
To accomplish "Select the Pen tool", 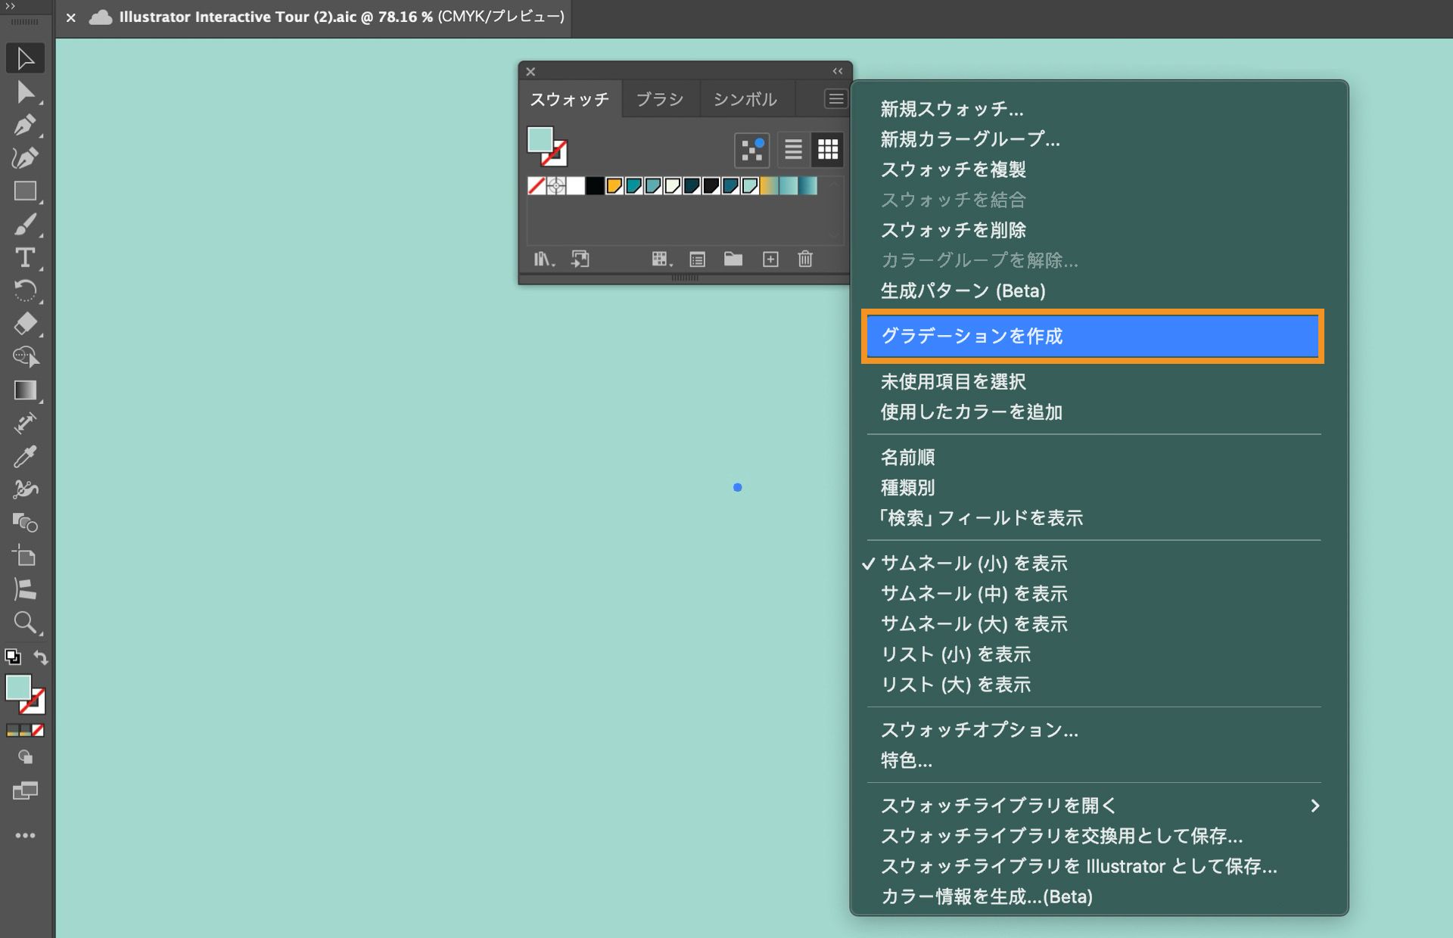I will pyautogui.click(x=25, y=125).
